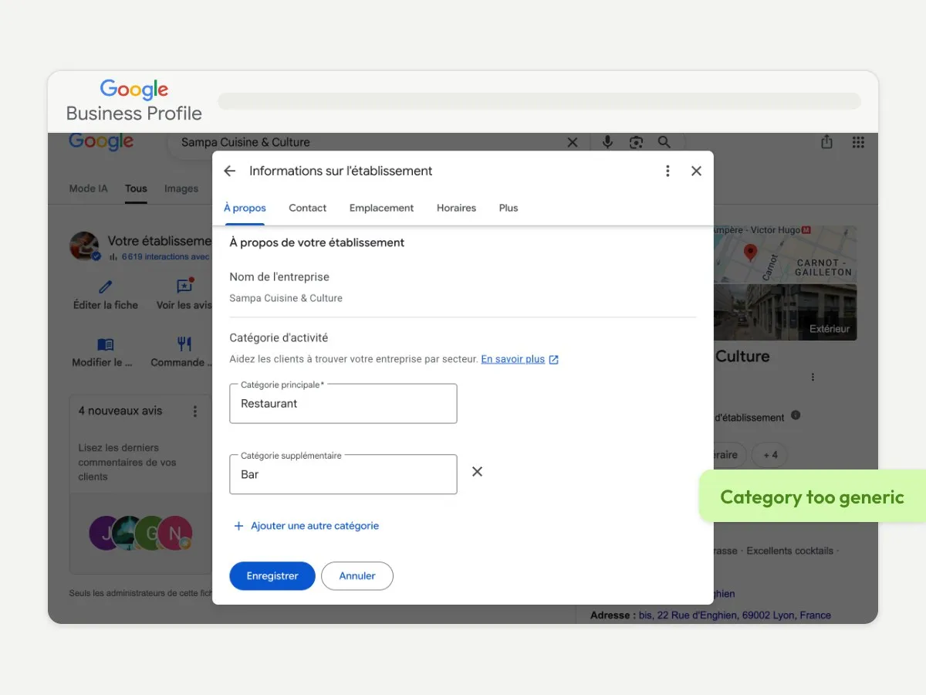The width and height of the screenshot is (926, 695).
Task: Click the magnifying glass search icon
Action: tap(664, 142)
